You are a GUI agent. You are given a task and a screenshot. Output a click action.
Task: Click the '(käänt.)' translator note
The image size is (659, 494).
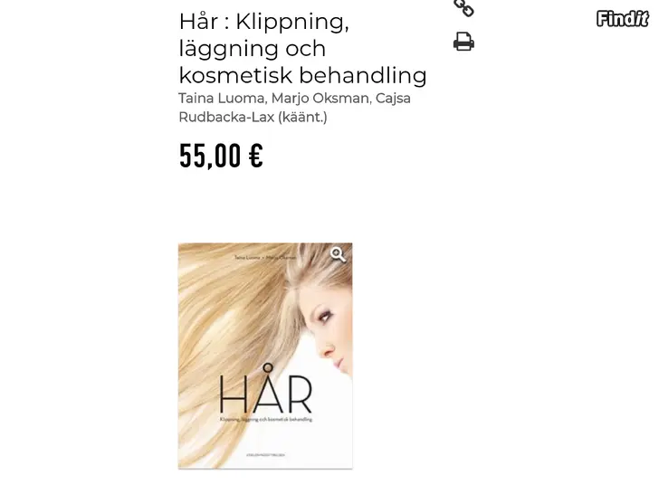[302, 117]
